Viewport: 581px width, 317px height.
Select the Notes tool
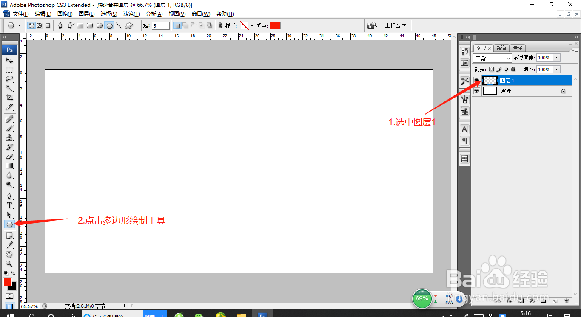[x=9, y=236]
